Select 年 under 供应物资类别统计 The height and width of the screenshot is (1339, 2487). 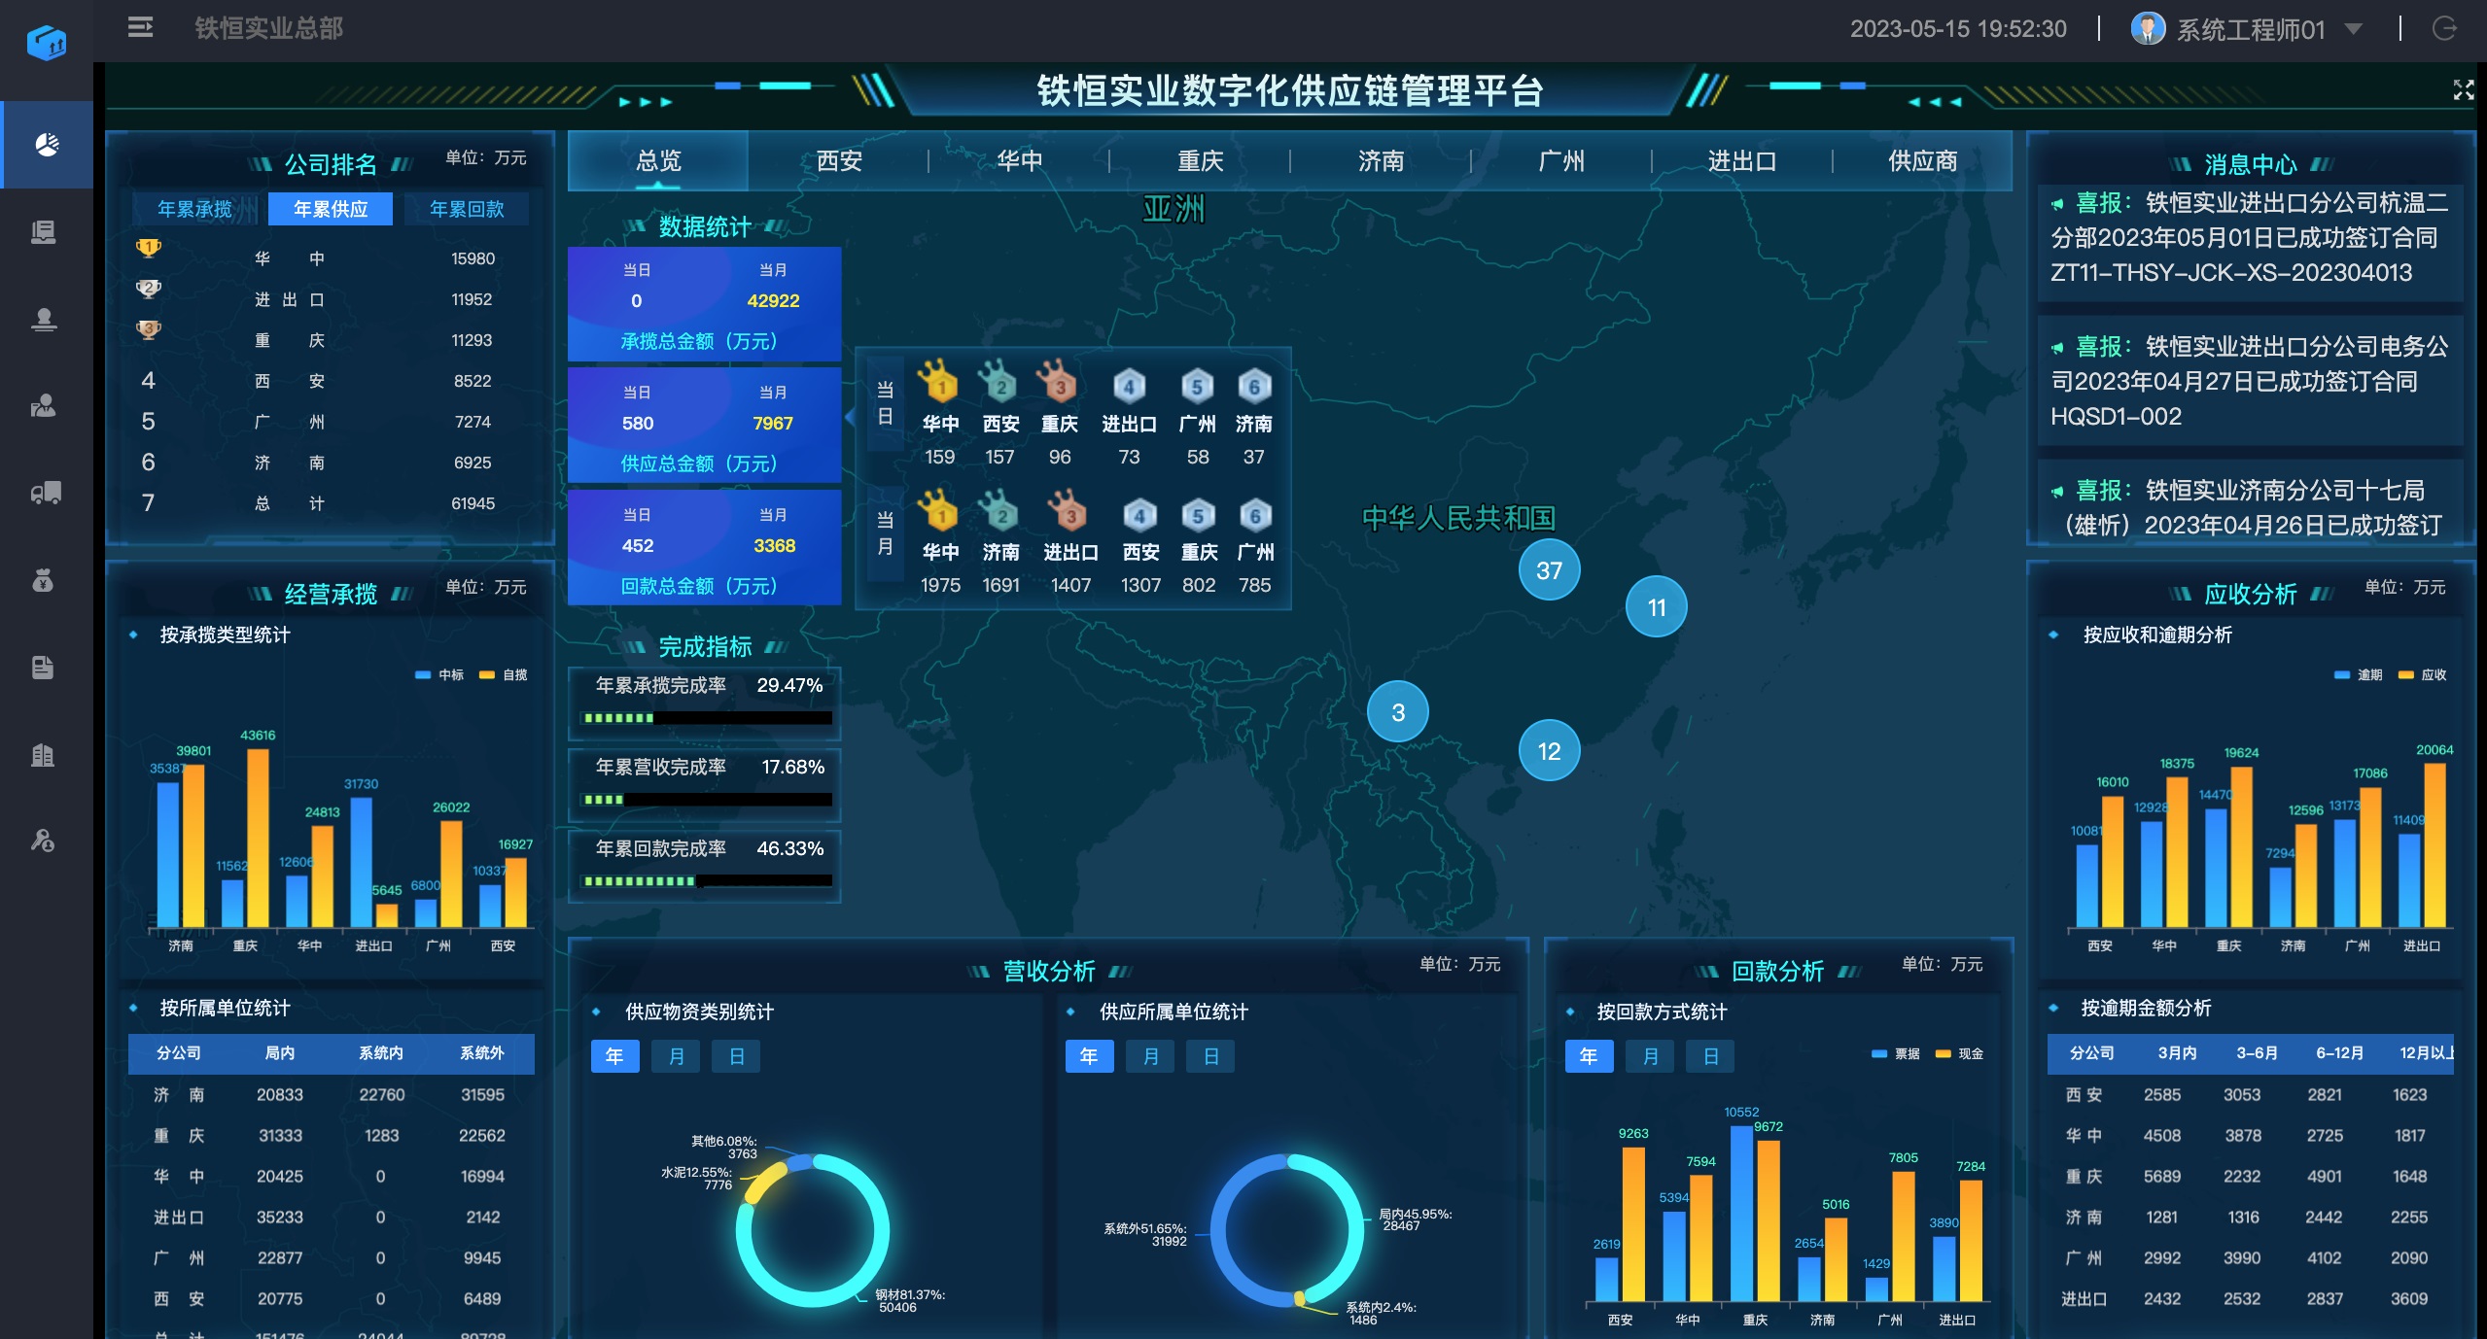(x=615, y=1056)
